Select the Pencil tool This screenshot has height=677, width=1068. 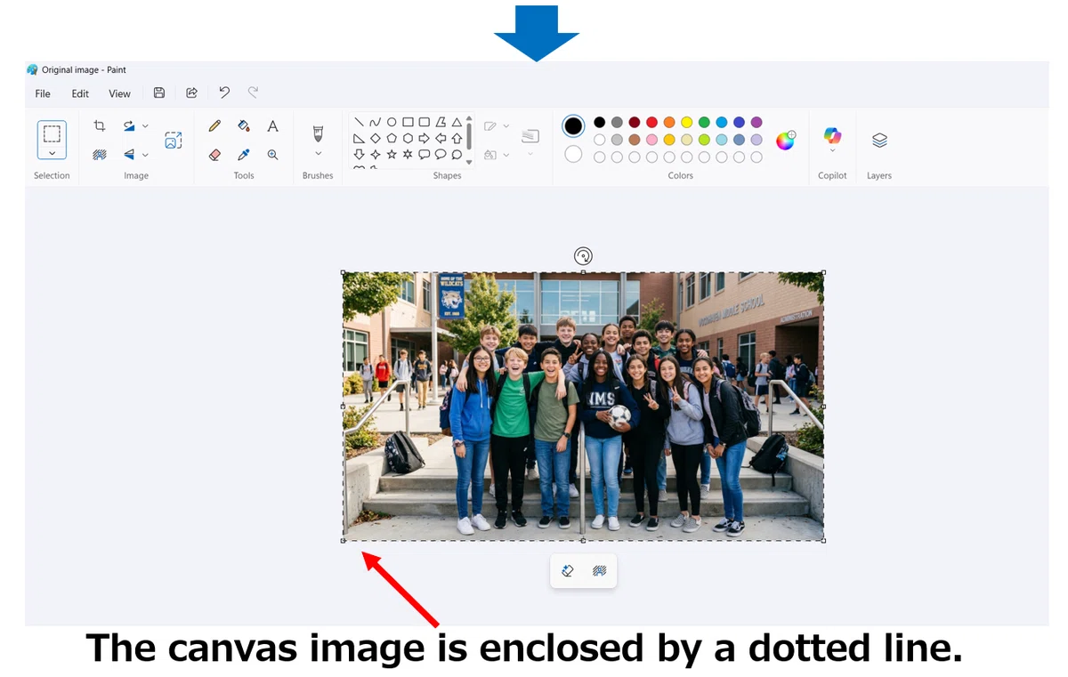(x=214, y=126)
